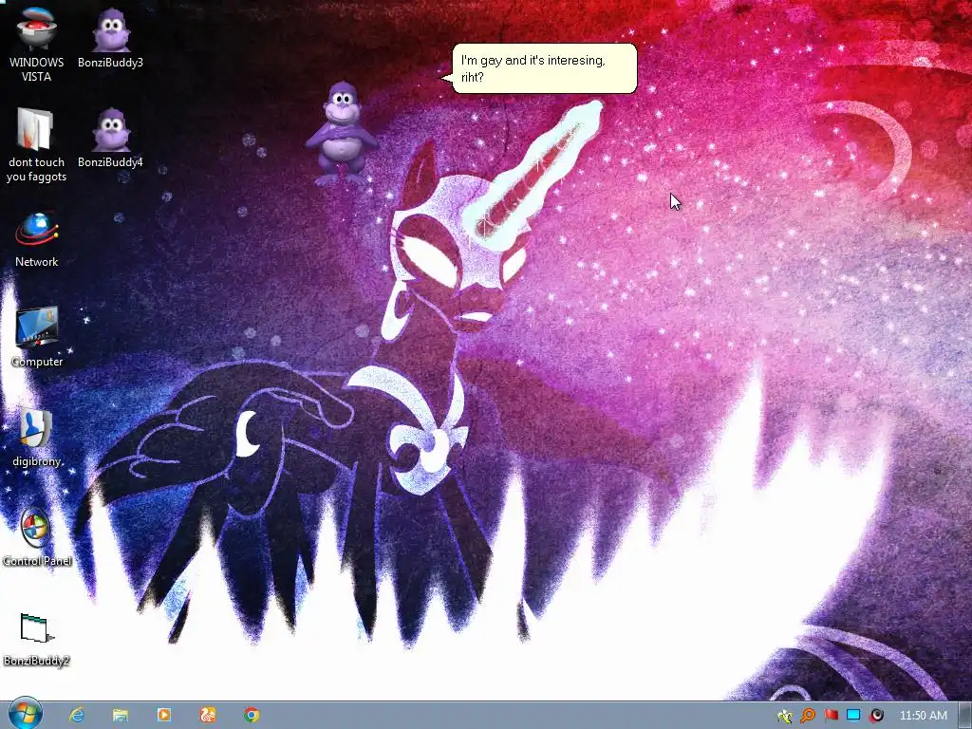Click the orange magnifier tray icon
Image resolution: width=972 pixels, height=729 pixels.
coord(807,716)
